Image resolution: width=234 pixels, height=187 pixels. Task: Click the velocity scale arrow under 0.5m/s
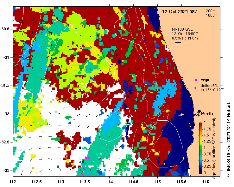pyautogui.click(x=178, y=42)
